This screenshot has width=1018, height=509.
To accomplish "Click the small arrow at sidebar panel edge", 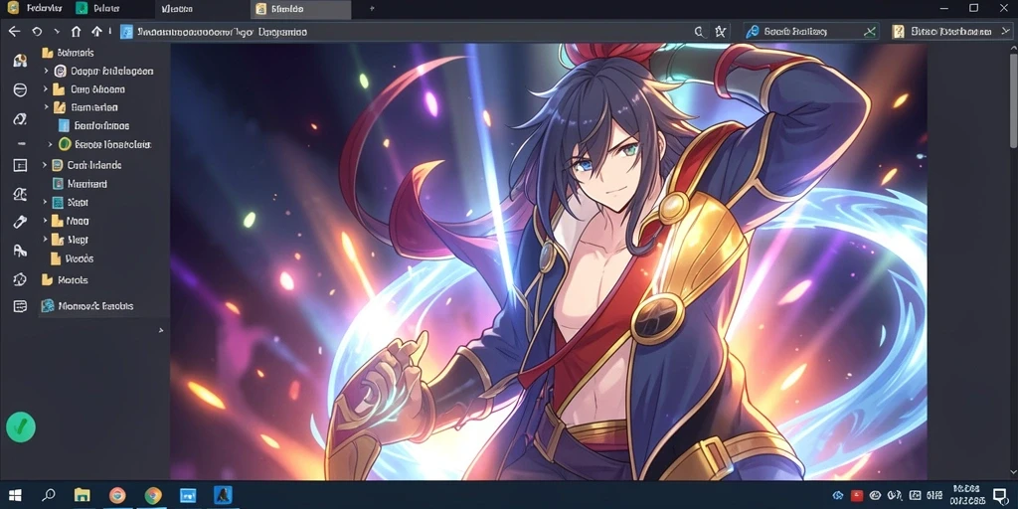I will [161, 330].
